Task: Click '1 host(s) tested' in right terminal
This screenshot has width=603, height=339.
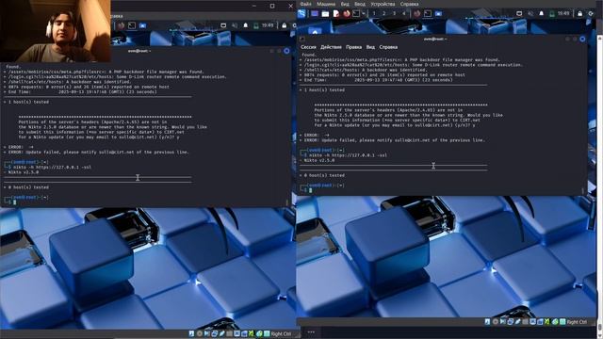Action: (x=324, y=90)
